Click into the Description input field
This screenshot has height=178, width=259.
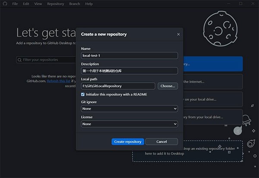coord(129,71)
